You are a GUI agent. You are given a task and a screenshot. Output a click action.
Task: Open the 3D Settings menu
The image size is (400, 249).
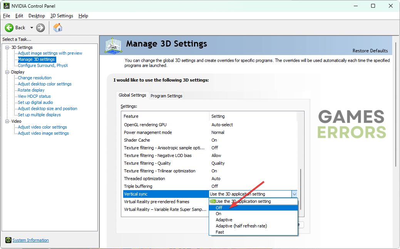point(62,16)
